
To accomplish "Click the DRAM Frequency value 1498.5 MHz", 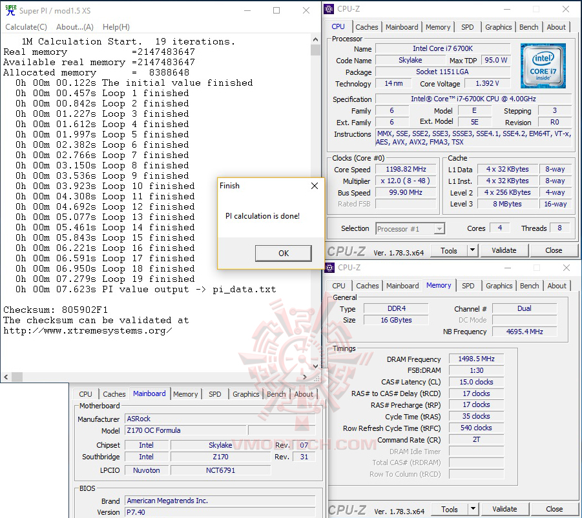I will 476,359.
